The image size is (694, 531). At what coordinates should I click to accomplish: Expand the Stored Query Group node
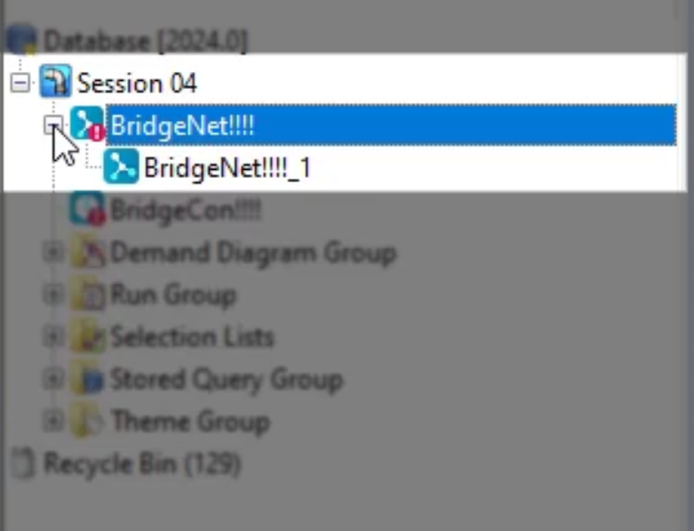[53, 379]
